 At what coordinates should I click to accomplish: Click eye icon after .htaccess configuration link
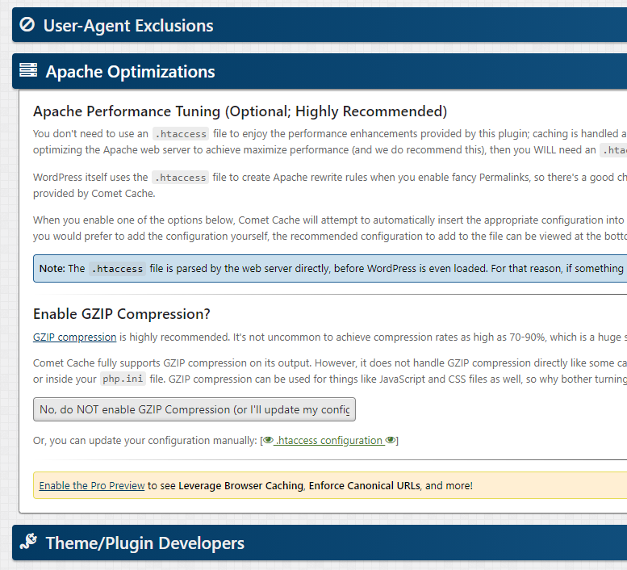pos(391,440)
